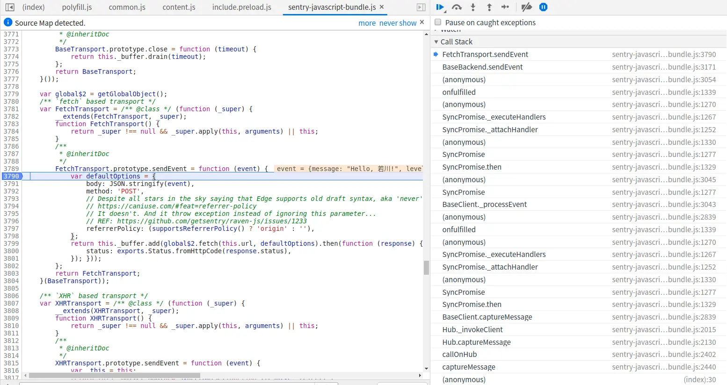Switch to include.preload.js tab
Screen dimensions: 727x385
241,7
